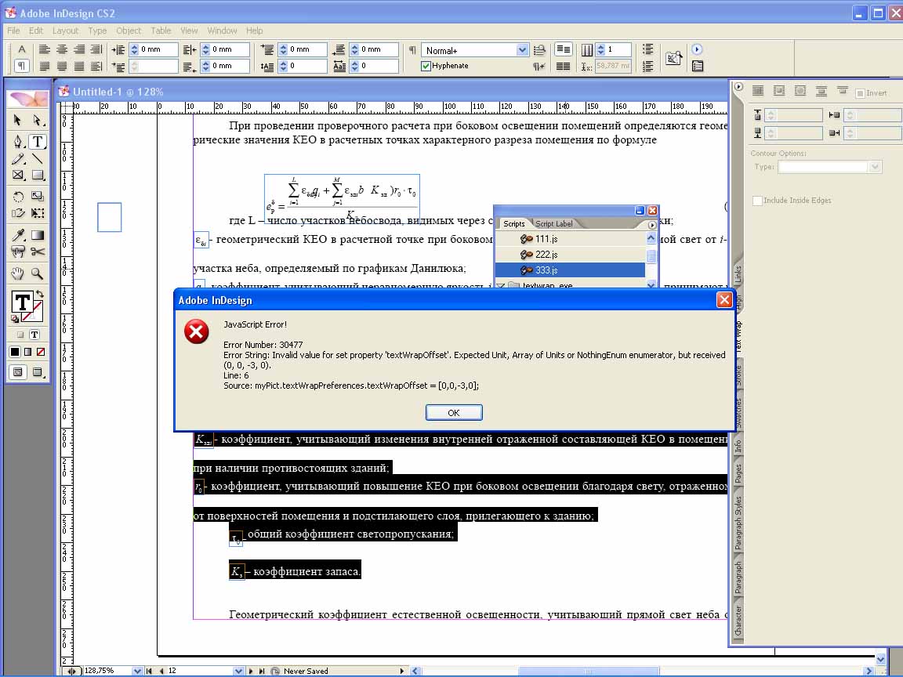Close the Scripts palette
This screenshot has width=903, height=677.
652,211
